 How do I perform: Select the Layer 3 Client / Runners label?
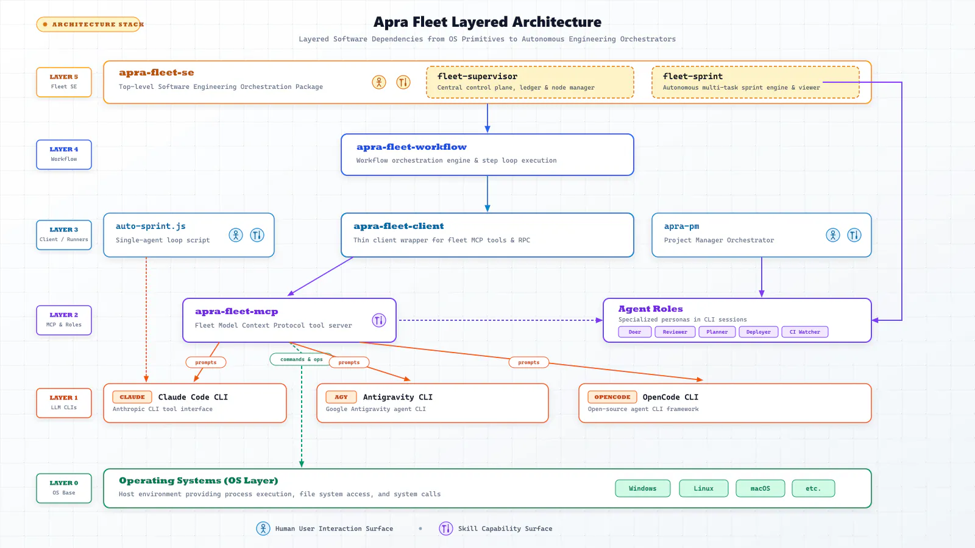tap(64, 235)
